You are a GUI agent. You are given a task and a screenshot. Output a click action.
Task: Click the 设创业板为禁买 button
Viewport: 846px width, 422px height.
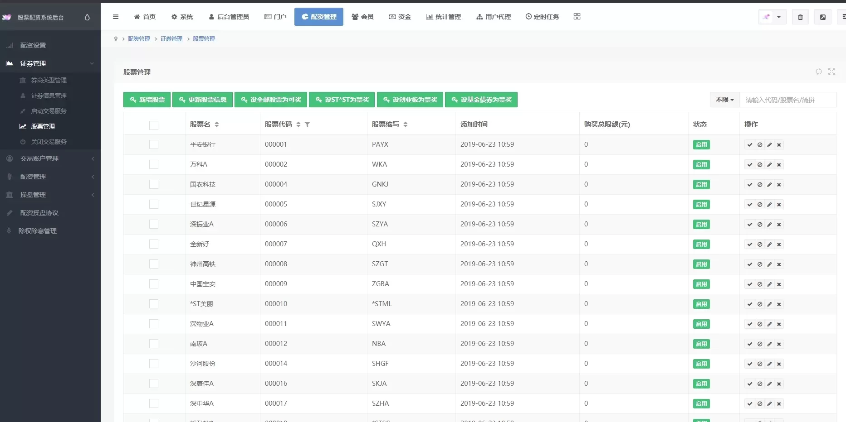[410, 100]
